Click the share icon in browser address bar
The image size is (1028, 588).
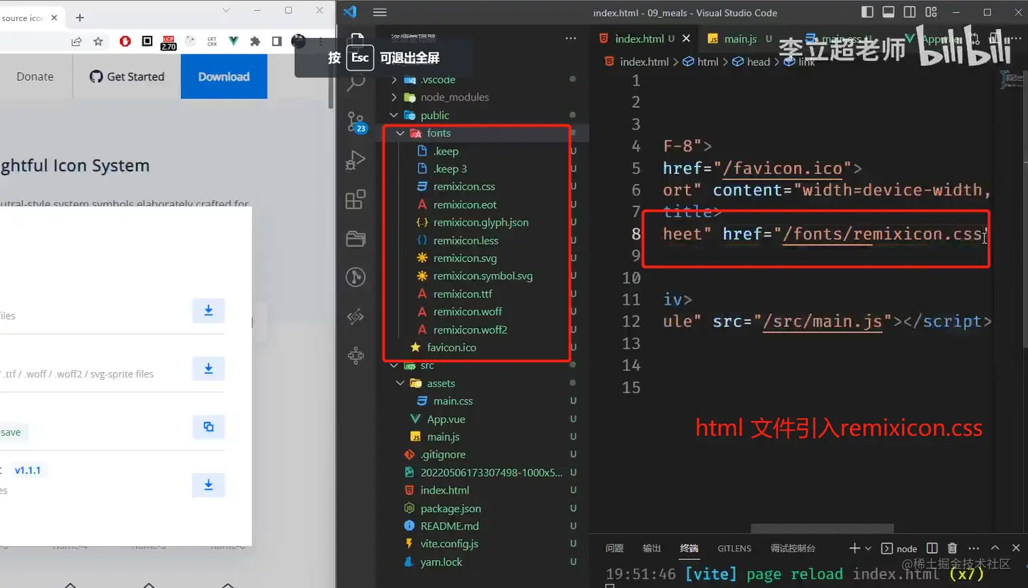click(77, 41)
